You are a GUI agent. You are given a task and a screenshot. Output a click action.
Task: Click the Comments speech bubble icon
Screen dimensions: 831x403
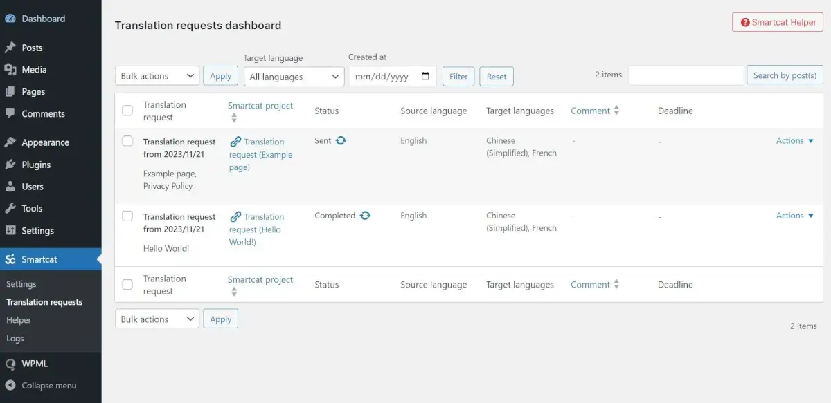coord(10,113)
